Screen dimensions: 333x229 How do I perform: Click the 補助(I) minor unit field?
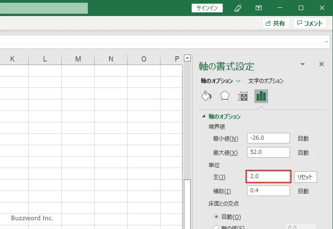[268, 191]
